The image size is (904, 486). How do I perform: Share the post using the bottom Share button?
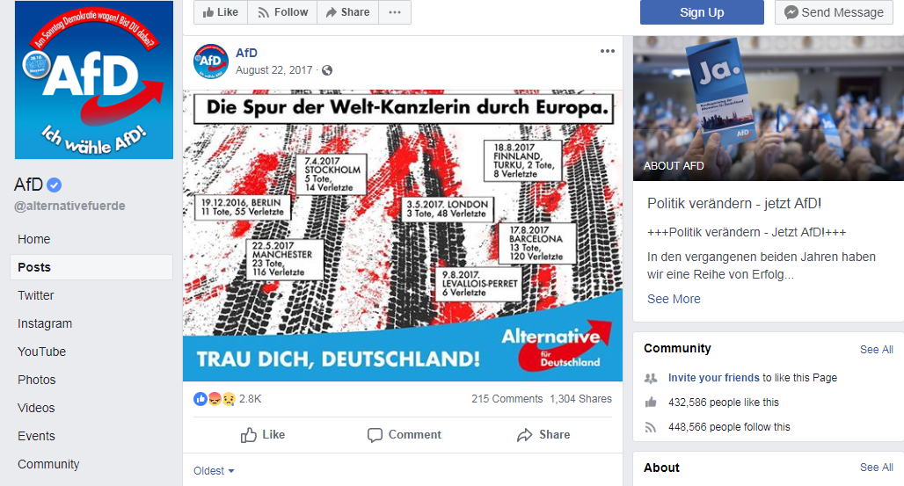point(543,435)
